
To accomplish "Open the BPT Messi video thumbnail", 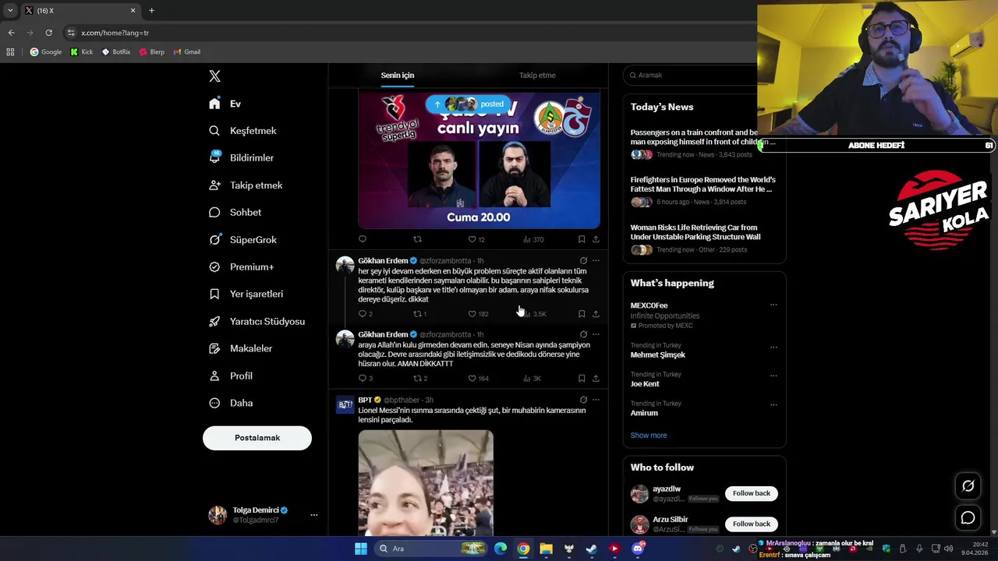I will click(426, 483).
